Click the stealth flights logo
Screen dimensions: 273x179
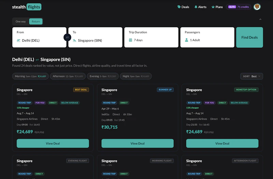tap(27, 7)
